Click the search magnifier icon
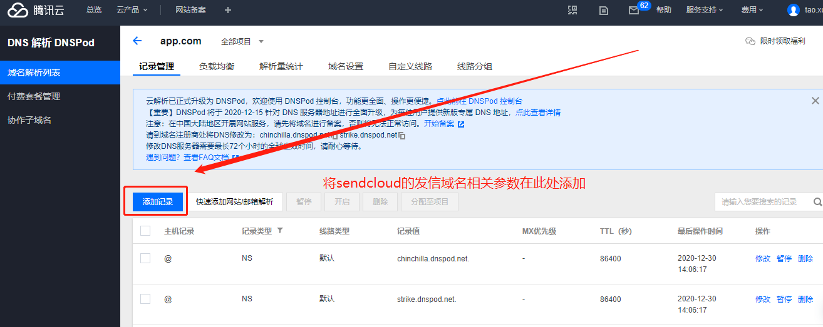This screenshot has height=327, width=823. [817, 202]
